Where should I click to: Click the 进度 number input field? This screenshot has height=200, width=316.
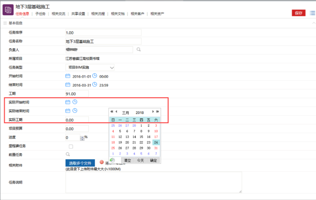[x=73, y=137]
